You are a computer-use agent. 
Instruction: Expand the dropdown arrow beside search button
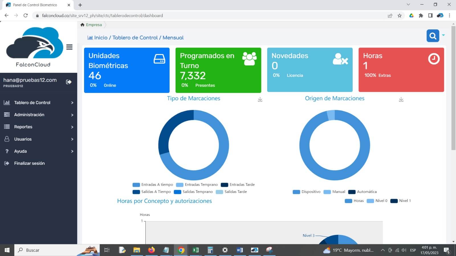(443, 35)
